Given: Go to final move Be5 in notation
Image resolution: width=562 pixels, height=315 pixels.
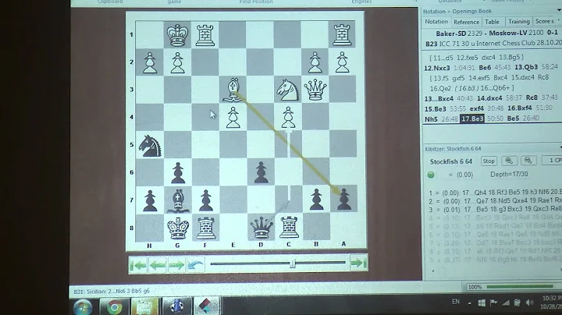Looking at the screenshot, I should pyautogui.click(x=513, y=119).
